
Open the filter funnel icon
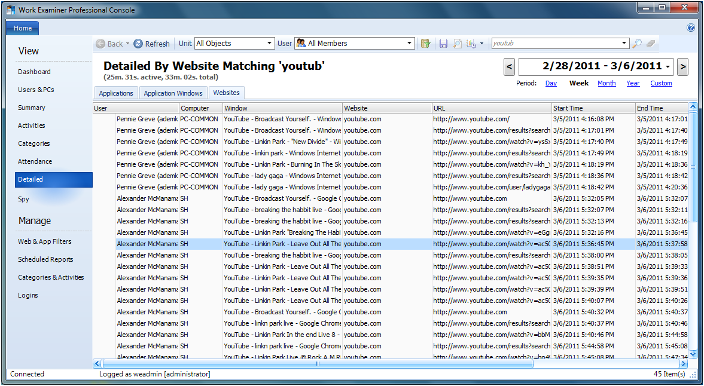coord(425,44)
